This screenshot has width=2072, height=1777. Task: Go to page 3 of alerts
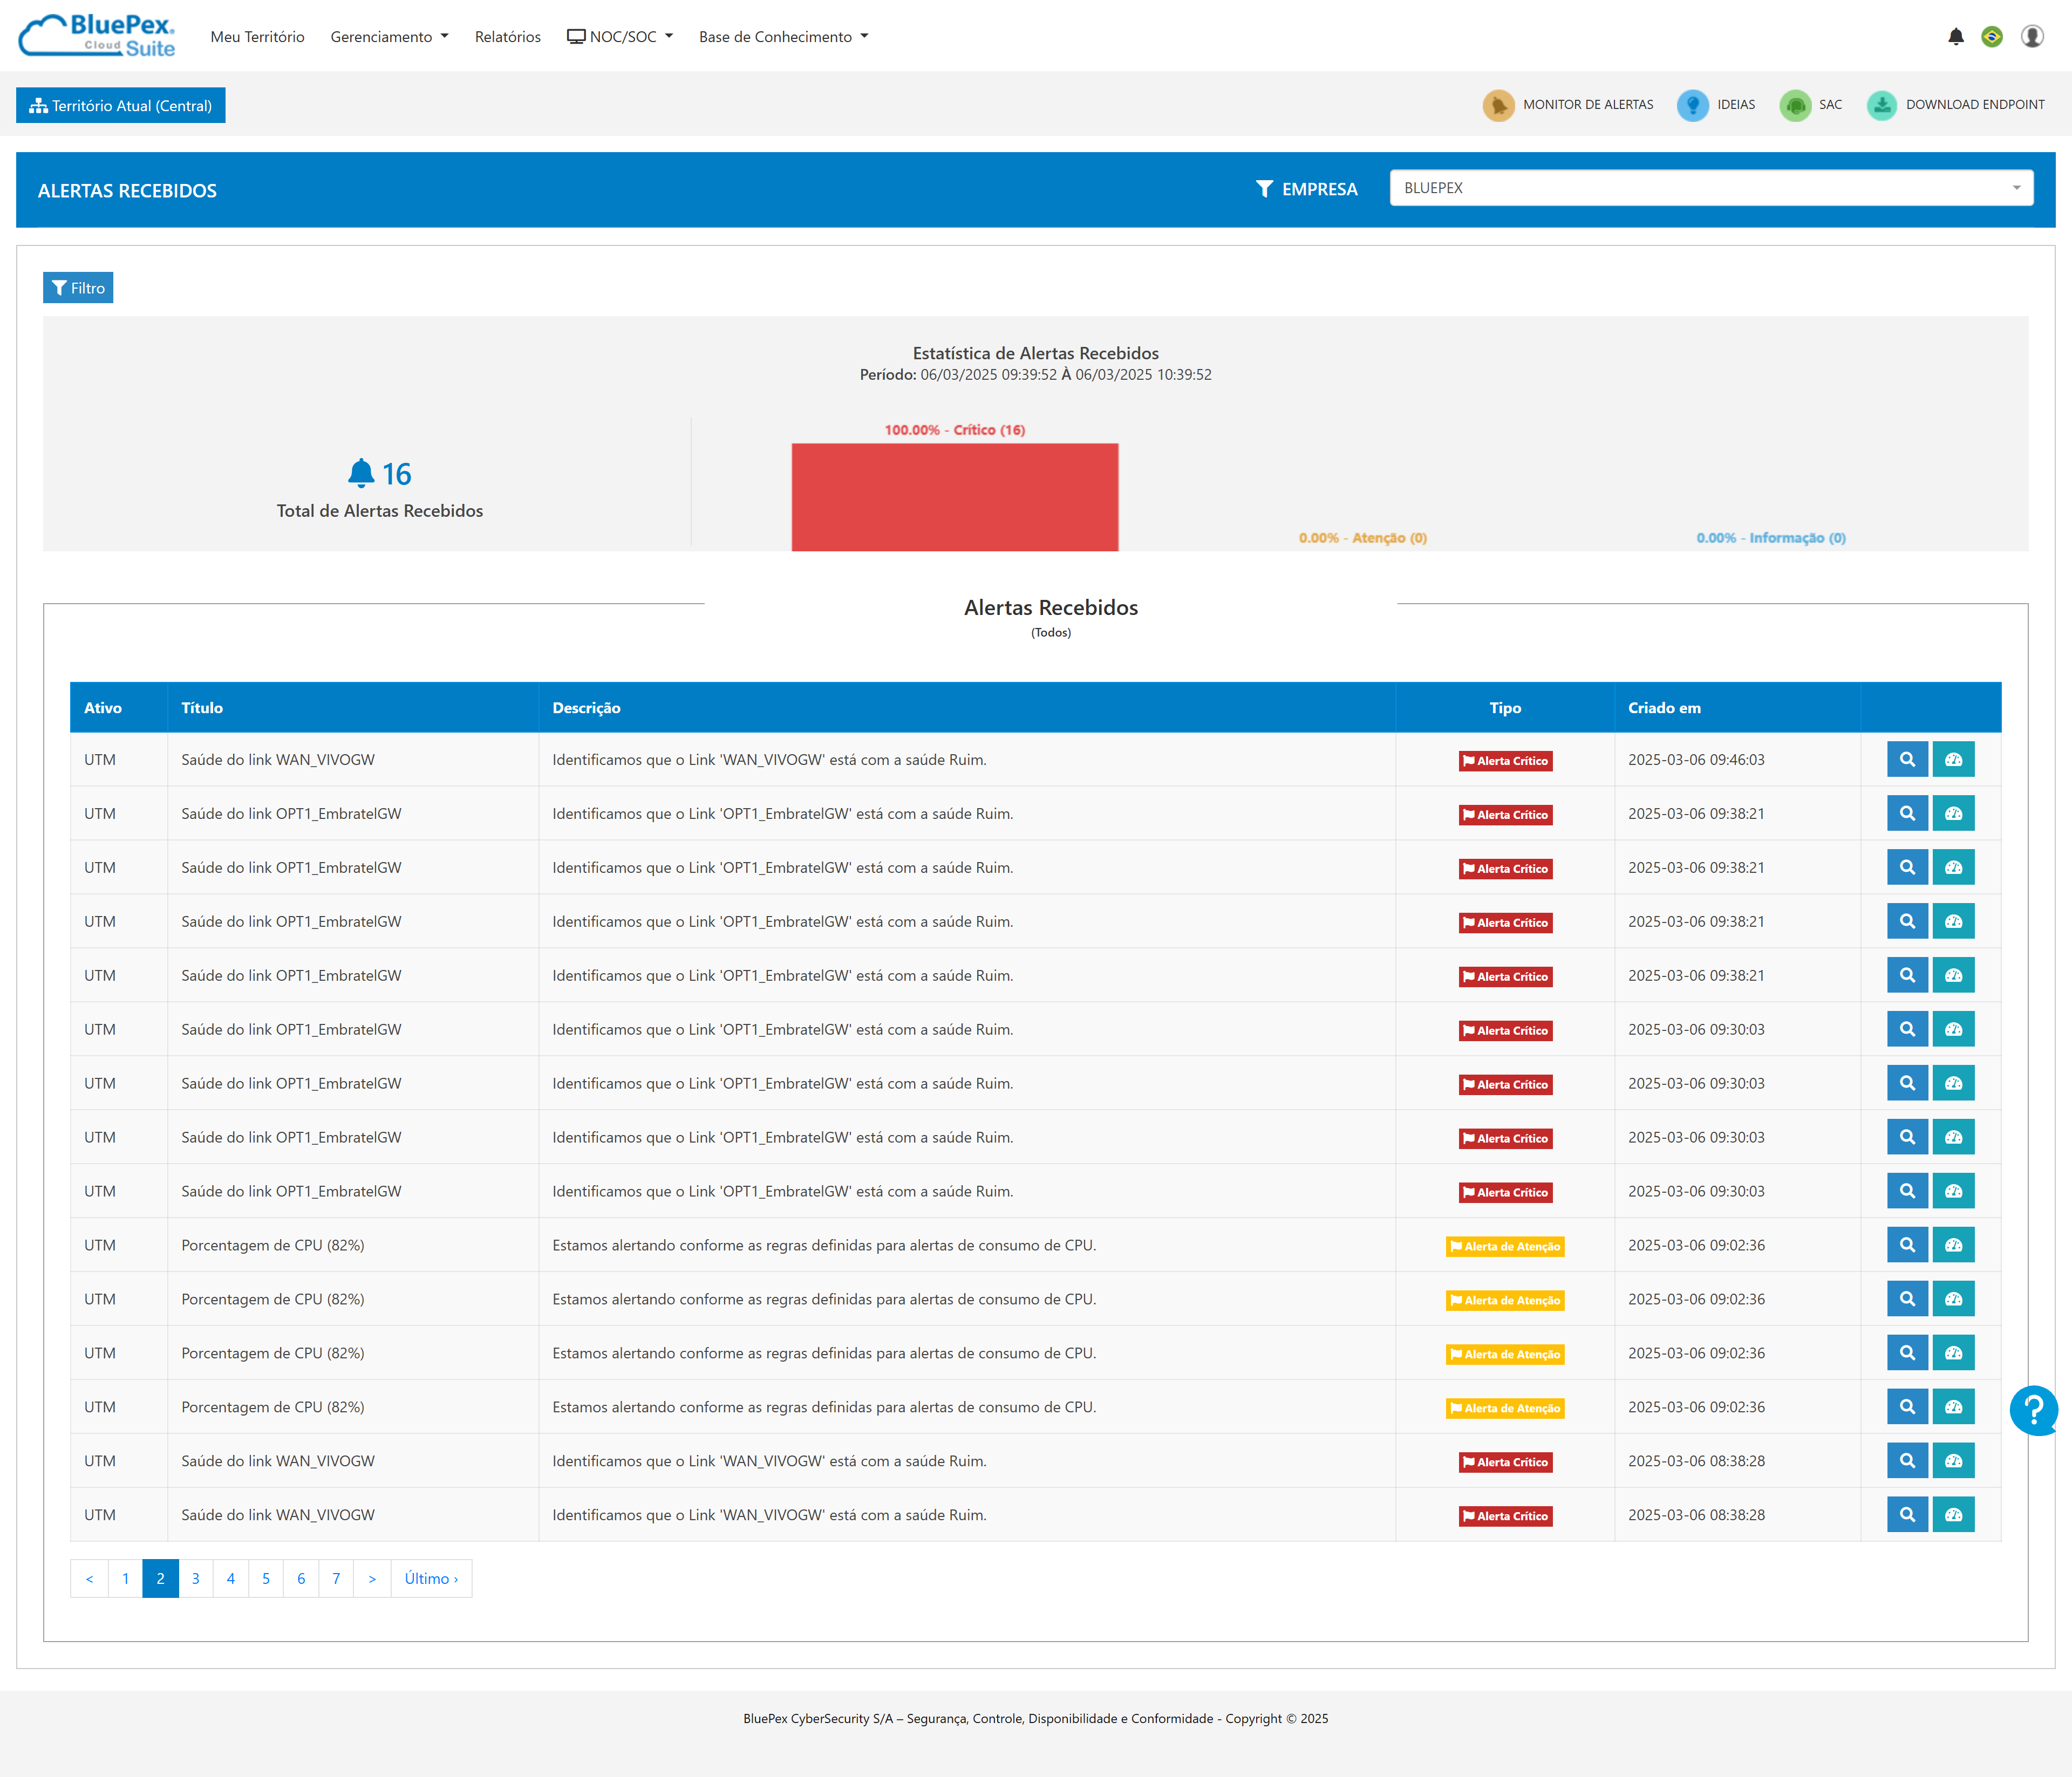(x=195, y=1579)
